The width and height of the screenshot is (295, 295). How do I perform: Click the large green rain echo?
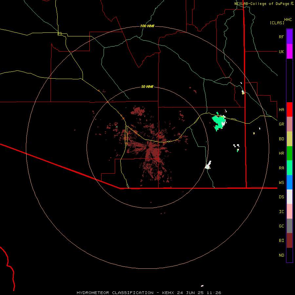[218, 122]
